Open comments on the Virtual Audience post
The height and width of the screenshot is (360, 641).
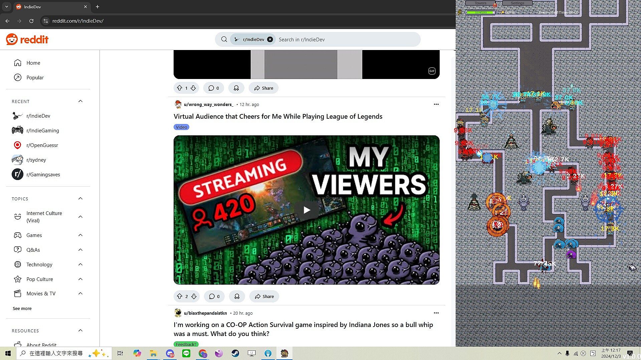coord(214,296)
